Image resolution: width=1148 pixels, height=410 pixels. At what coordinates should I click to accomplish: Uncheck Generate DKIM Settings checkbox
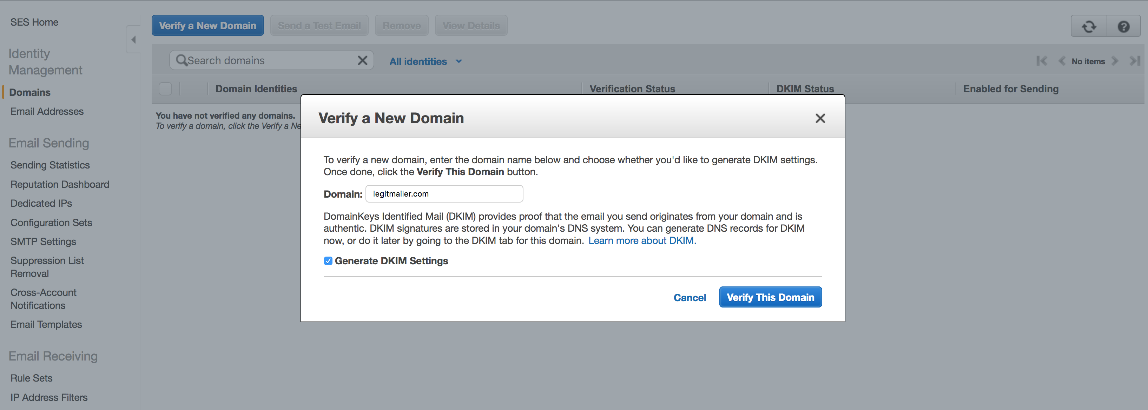tap(328, 261)
